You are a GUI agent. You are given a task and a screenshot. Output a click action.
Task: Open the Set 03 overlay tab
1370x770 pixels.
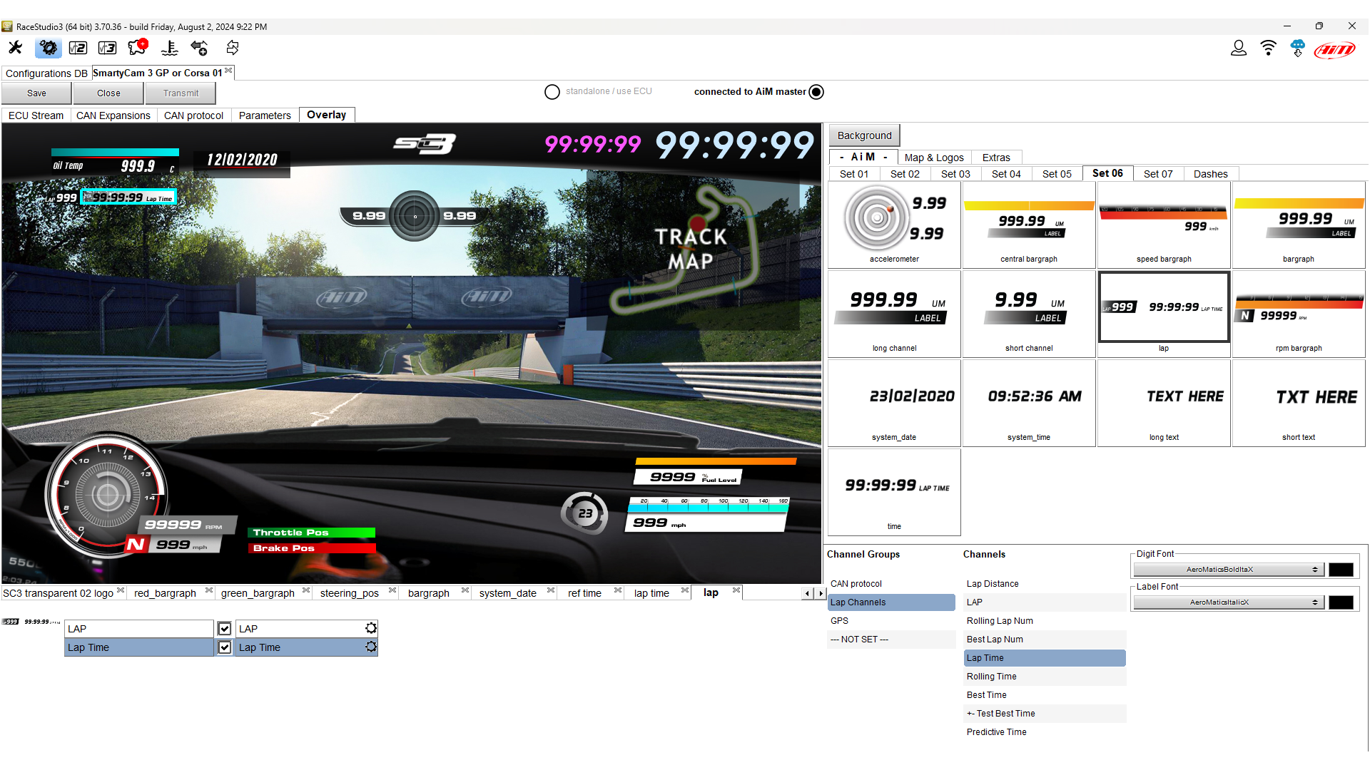click(x=955, y=173)
